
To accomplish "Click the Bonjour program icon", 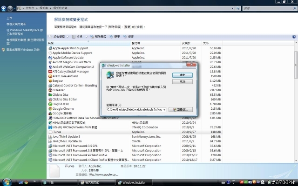I will (x=50, y=81).
